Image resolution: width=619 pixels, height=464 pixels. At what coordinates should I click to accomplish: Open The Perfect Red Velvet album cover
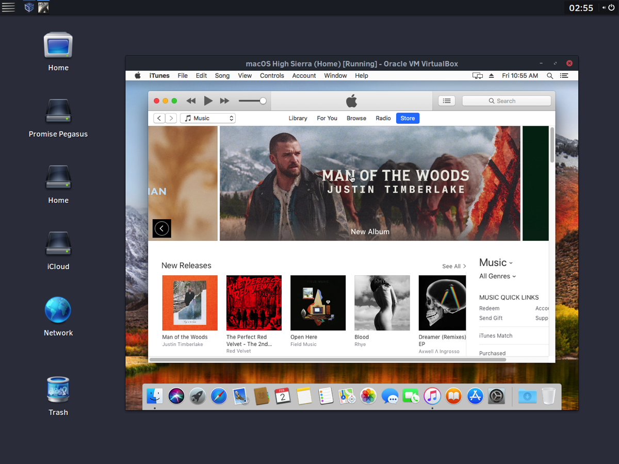pyautogui.click(x=254, y=303)
